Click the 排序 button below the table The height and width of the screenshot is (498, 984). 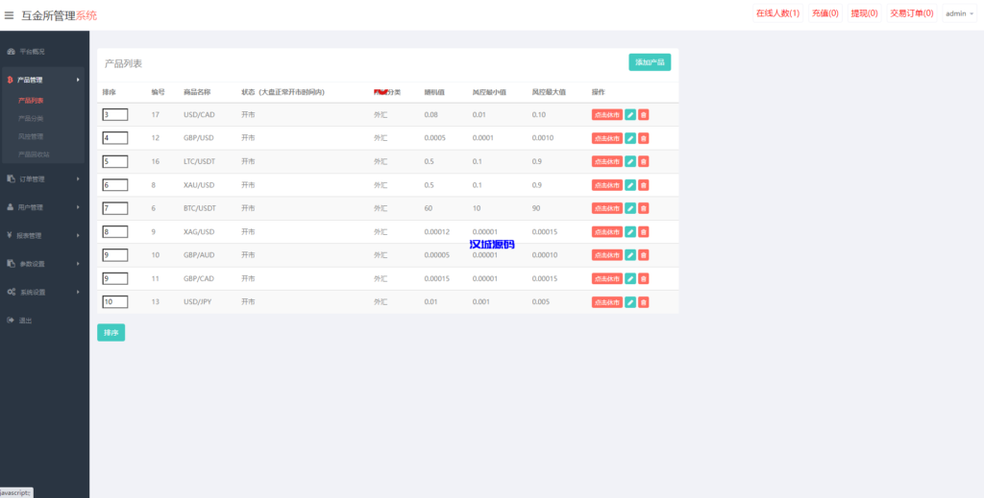111,333
